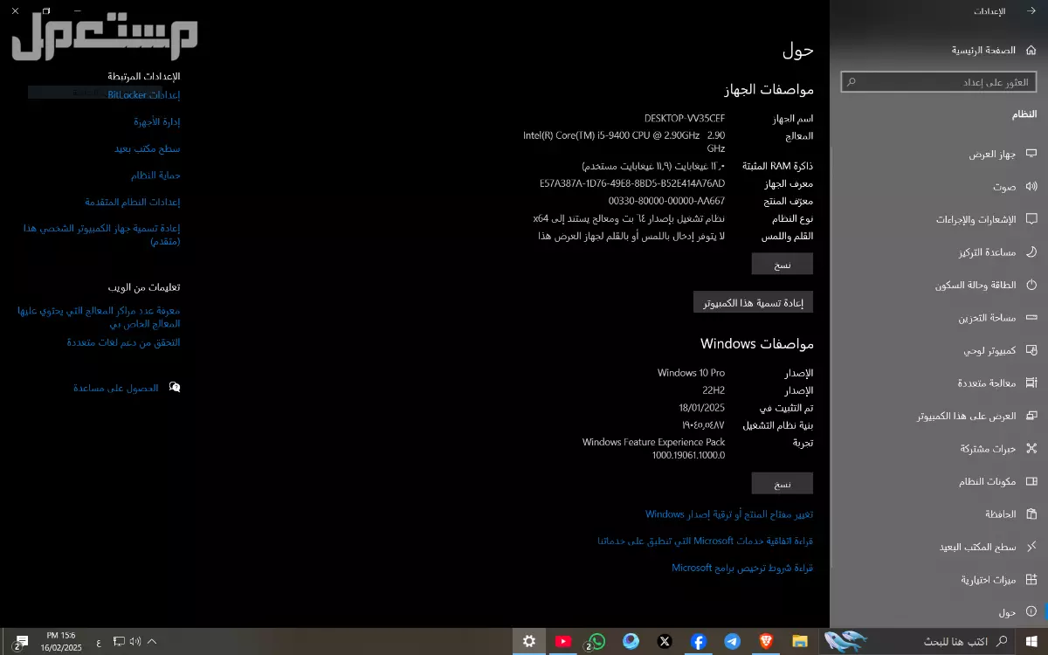Show hidden system tray icons

153,641
